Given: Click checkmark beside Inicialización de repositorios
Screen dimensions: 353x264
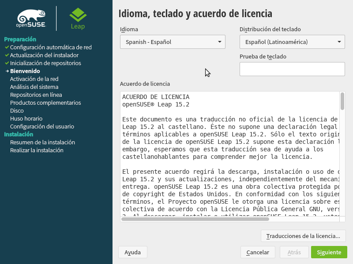Looking at the screenshot, I should coord(7,63).
